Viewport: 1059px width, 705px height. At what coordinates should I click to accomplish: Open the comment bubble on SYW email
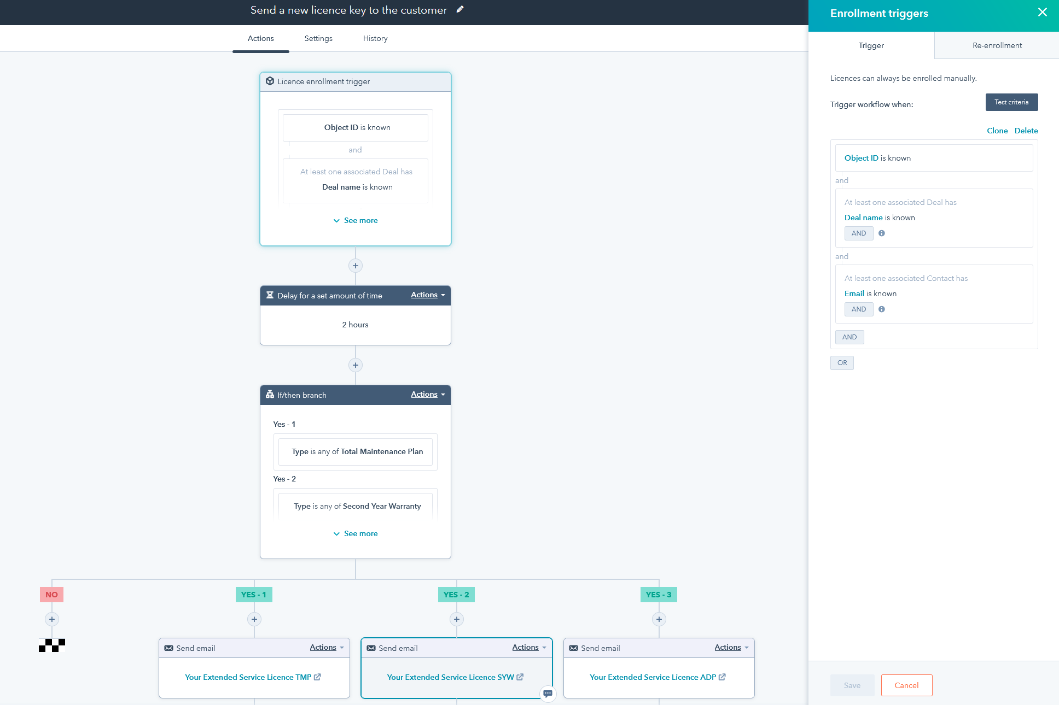tap(548, 694)
